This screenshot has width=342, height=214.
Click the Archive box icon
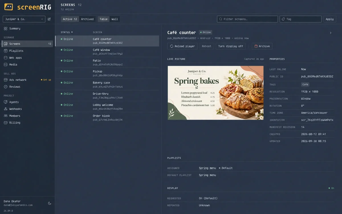(256, 46)
